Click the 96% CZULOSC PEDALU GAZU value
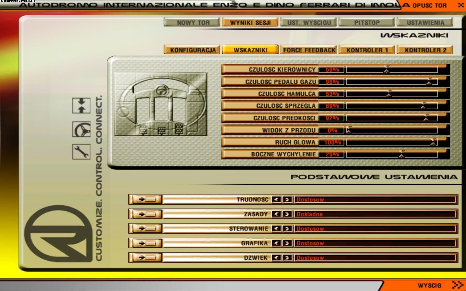This screenshot has width=466, height=291. click(x=332, y=81)
